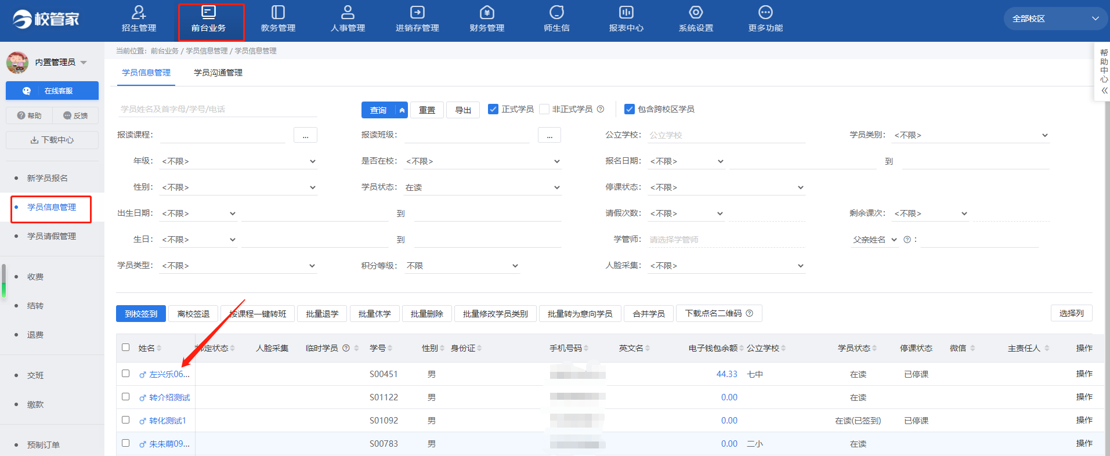This screenshot has height=456, width=1110.
Task: Open the 学员状态 filter dropdown showing 在读
Action: 483,187
